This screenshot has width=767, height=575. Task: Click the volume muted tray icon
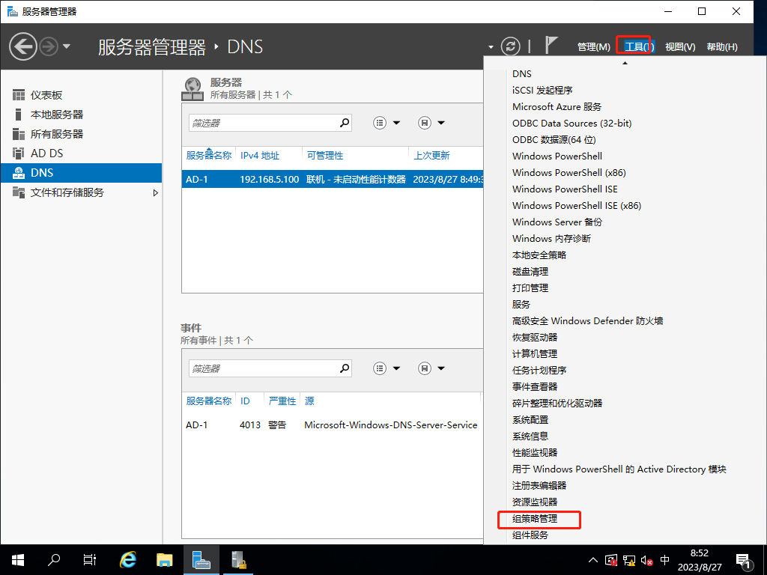pos(646,560)
